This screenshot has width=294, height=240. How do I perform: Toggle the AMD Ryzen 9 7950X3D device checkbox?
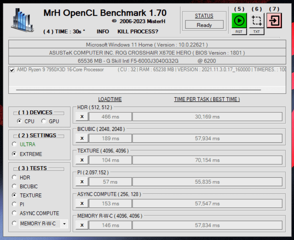pyautogui.click(x=12, y=70)
